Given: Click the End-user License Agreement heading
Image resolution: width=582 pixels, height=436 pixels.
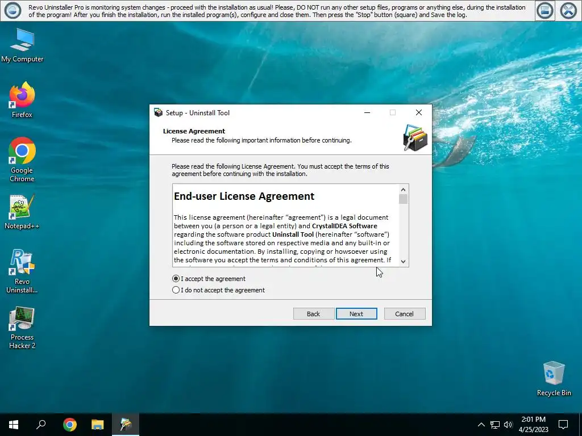Looking at the screenshot, I should click(244, 196).
